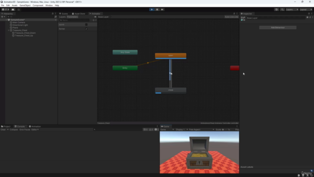Image resolution: width=314 pixels, height=177 pixels.
Task: Collapse the Treasure_Chest object
Action: coord(9,30)
